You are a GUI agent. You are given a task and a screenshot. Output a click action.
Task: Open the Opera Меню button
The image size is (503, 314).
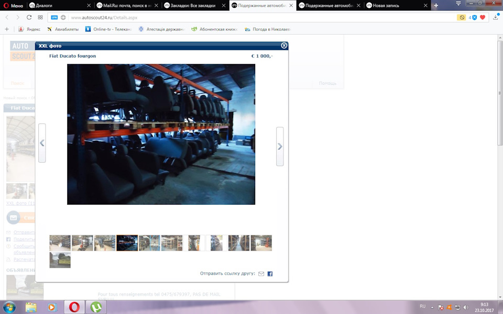point(13,5)
